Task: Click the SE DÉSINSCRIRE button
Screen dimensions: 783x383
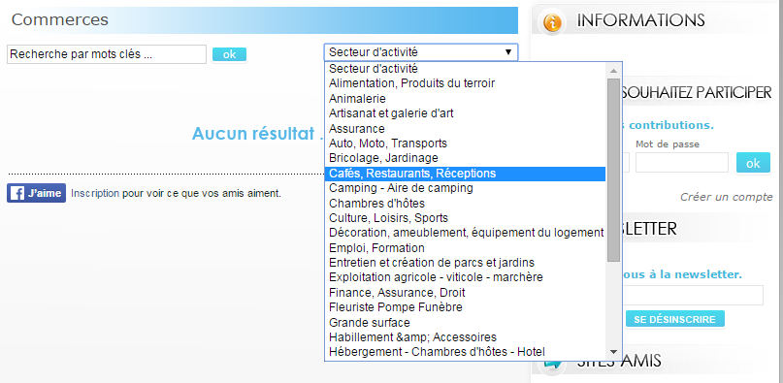Action: pos(674,319)
